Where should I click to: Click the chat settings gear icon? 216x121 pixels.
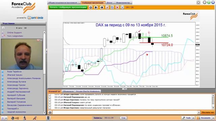coord(50,112)
